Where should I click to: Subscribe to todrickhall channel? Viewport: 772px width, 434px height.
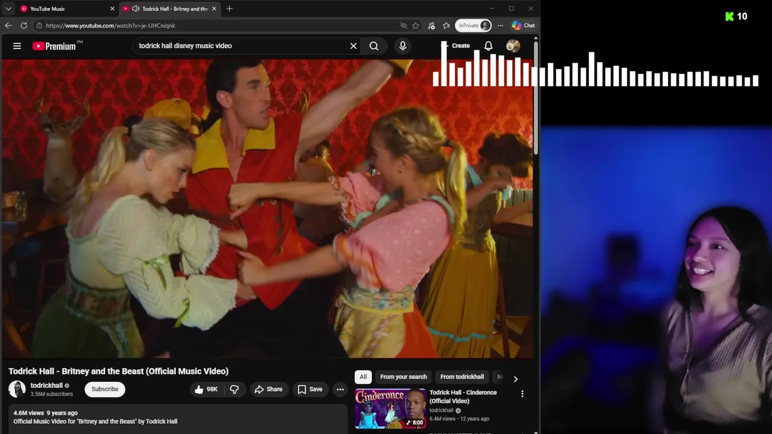coord(105,389)
